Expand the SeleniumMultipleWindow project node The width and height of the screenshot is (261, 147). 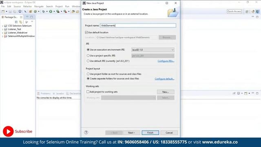[x=2, y=36]
